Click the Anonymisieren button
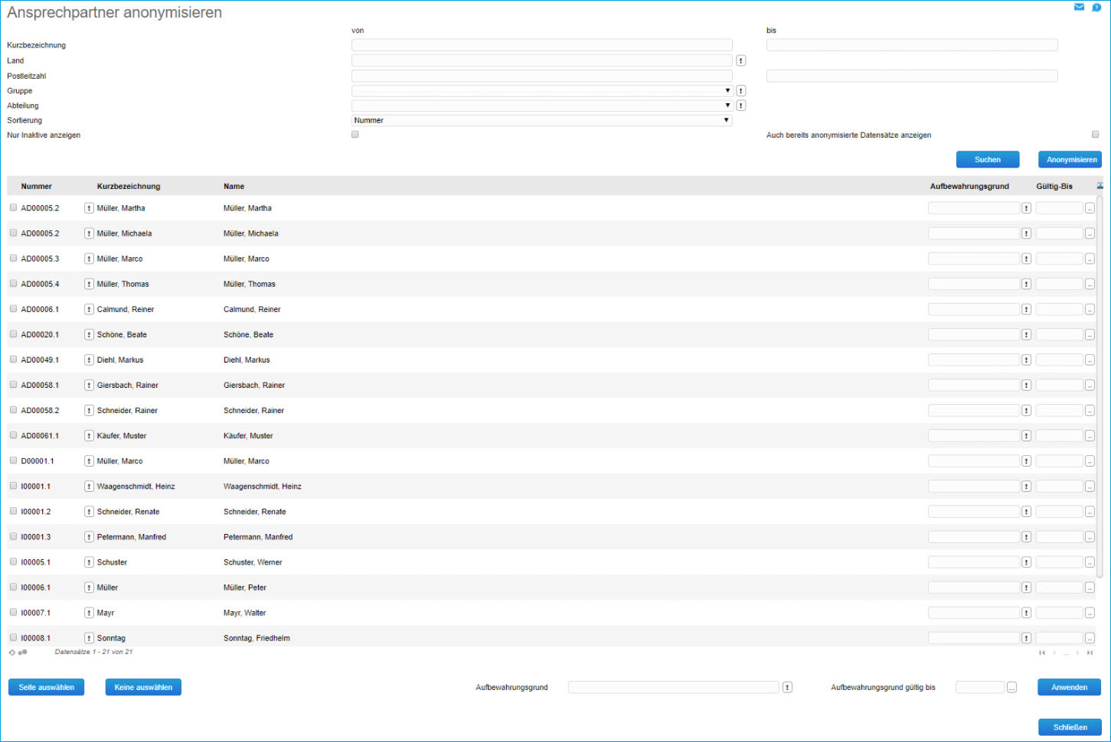Screen dimensions: 1111x742 1070,159
